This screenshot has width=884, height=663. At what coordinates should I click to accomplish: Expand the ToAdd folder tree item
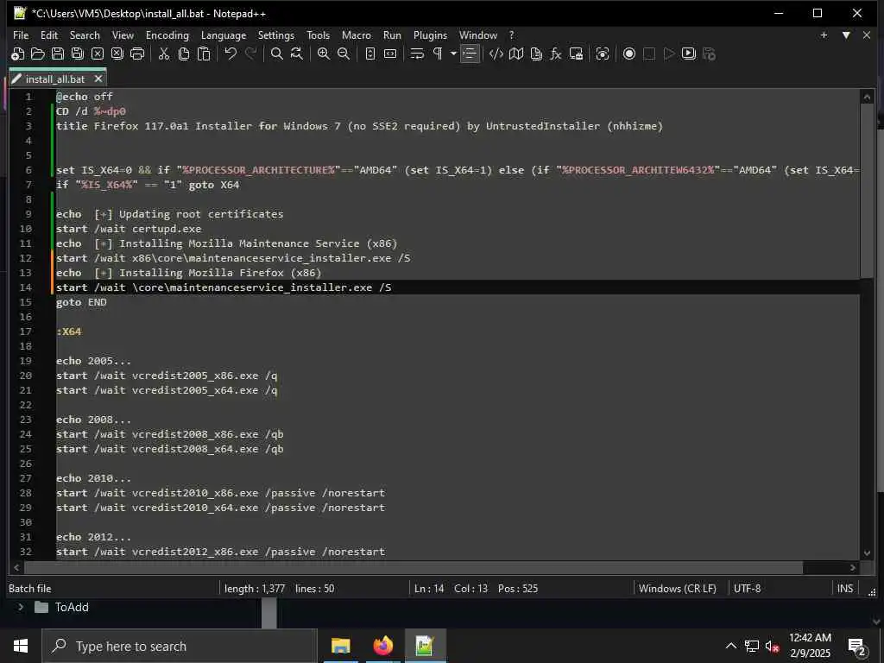point(21,607)
